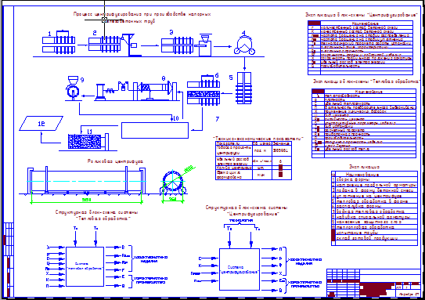Select the title block stamp in the corner
The image size is (425, 300).
pyautogui.click(x=373, y=283)
